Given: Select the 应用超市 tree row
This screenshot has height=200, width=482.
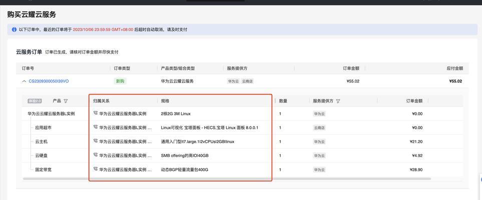Looking at the screenshot, I should [x=43, y=127].
